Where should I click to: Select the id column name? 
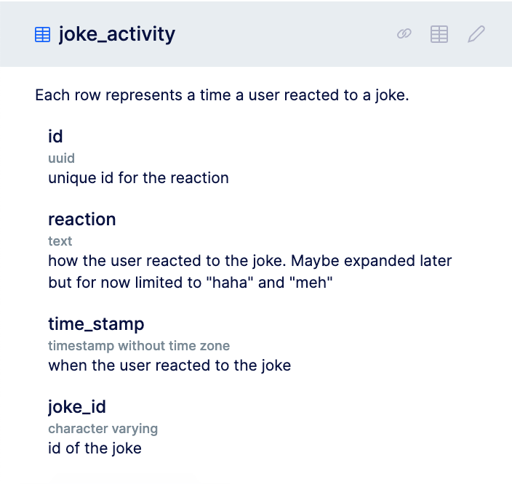pyautogui.click(x=55, y=137)
